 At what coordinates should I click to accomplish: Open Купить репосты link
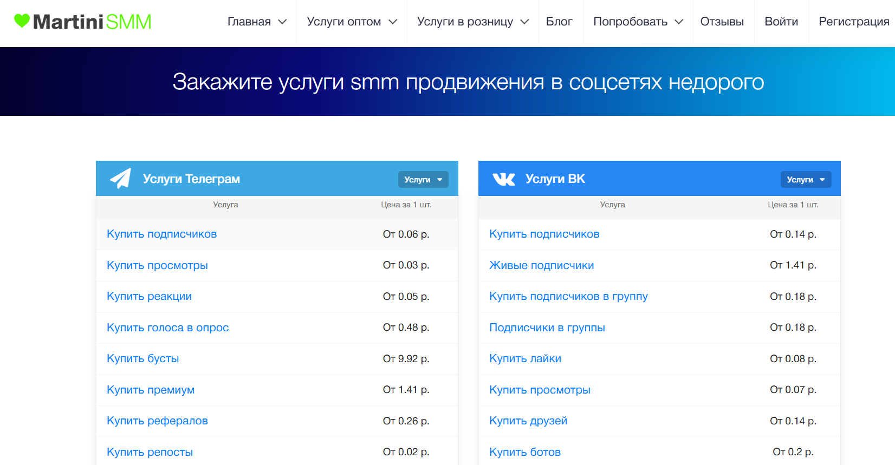click(x=150, y=452)
